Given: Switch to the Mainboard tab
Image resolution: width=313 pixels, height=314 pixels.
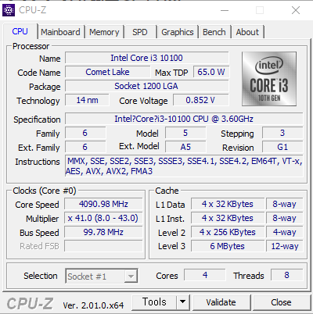Looking at the screenshot, I should pyautogui.click(x=60, y=32).
